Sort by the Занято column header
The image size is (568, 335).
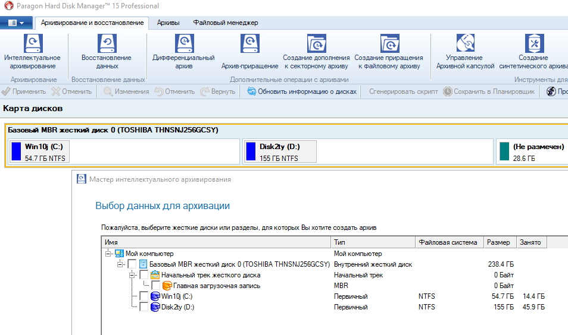tap(532, 242)
